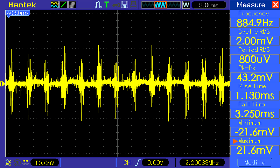Screen dimensions: 280x168
Task: Click the floppy disk save icon
Action: 125,5
